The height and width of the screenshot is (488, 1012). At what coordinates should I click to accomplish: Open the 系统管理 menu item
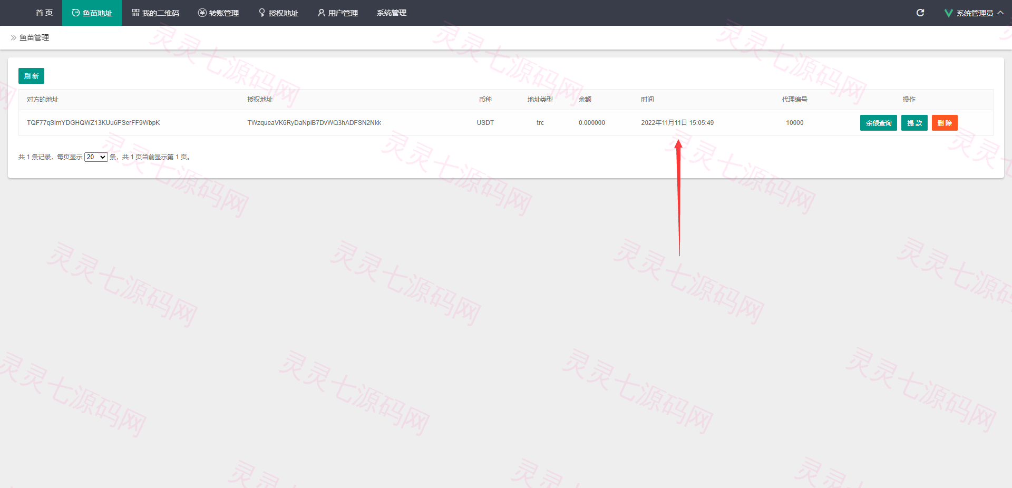[x=392, y=13]
